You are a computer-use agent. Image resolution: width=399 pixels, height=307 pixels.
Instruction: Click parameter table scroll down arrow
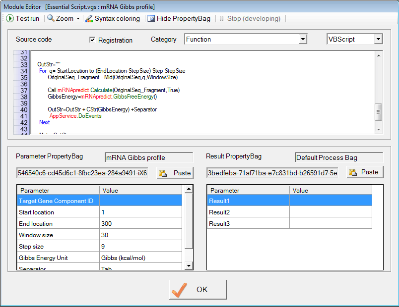[189, 265]
